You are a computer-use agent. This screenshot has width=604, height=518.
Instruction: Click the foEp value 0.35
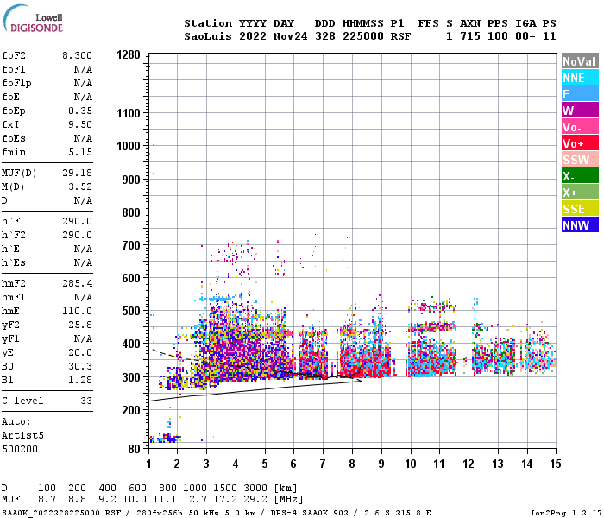point(80,111)
